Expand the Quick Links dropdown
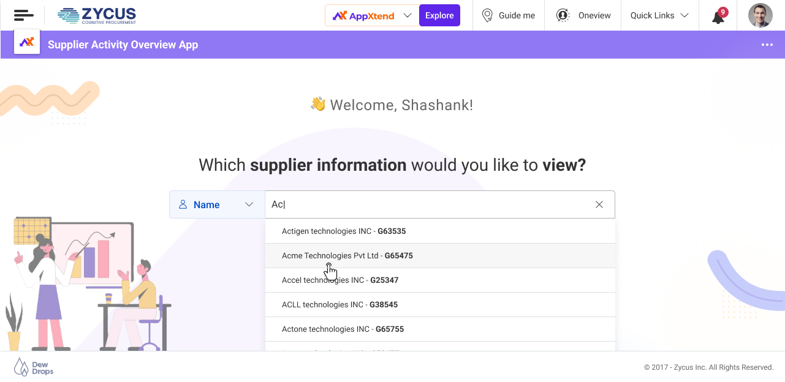Screen dimensions: 785x382 click(x=659, y=15)
